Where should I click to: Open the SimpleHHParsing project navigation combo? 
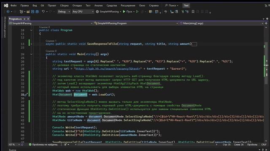click(51, 23)
